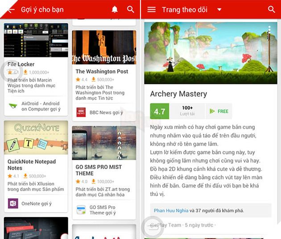281x239 pixels.
Task: Open notifications bell icon
Action: [115, 9]
